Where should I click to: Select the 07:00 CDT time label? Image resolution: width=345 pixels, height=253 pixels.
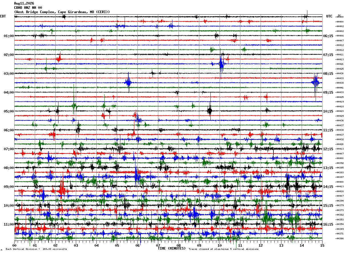pos(9,149)
